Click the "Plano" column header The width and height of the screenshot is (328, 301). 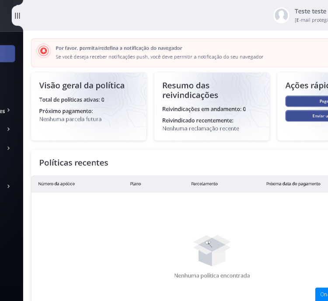point(136,184)
